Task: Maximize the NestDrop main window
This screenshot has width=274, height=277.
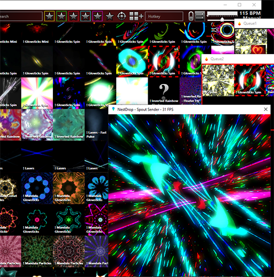Action: (239, 5)
